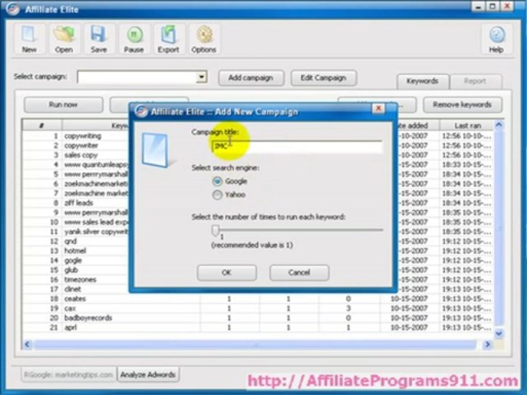Click the Add campaign button

click(251, 78)
